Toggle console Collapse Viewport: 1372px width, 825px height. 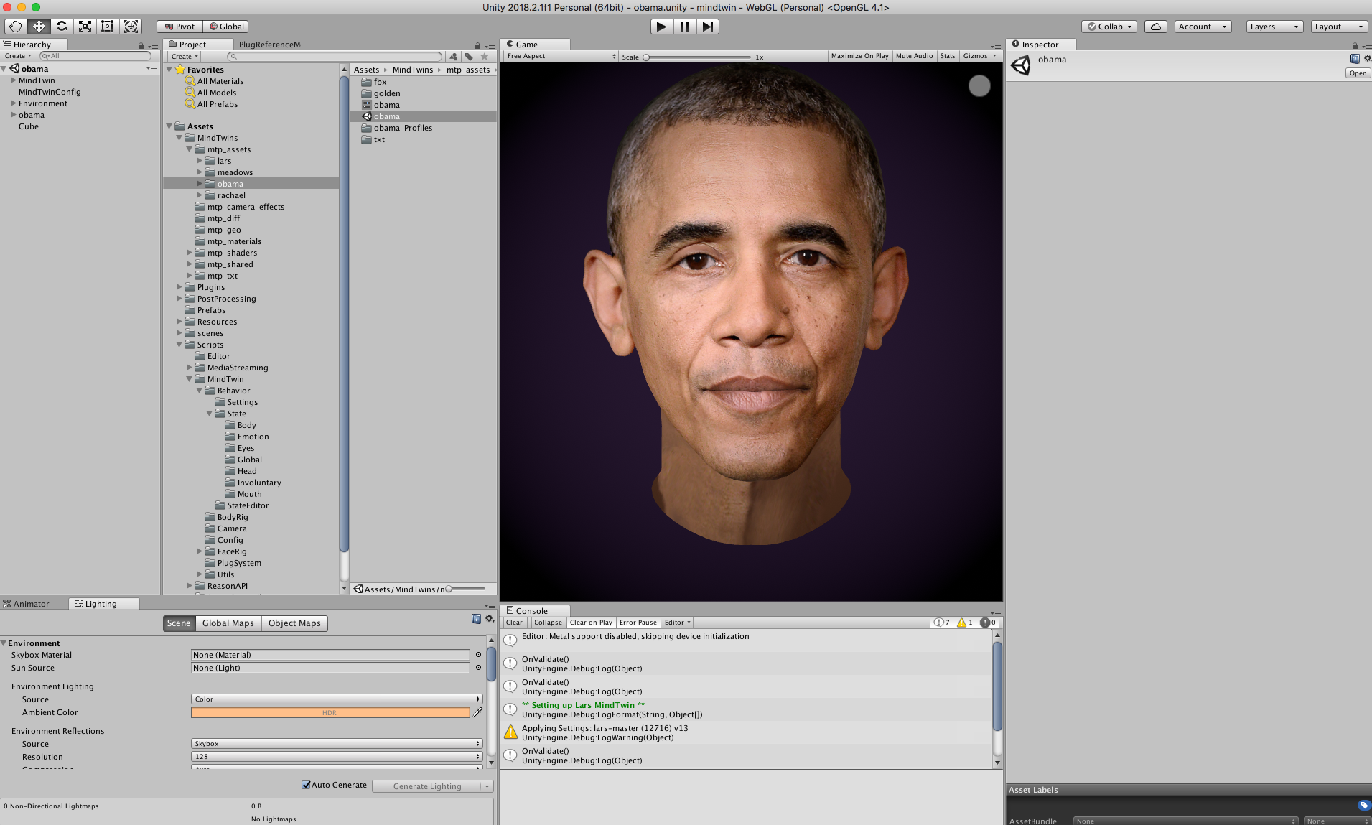point(548,623)
